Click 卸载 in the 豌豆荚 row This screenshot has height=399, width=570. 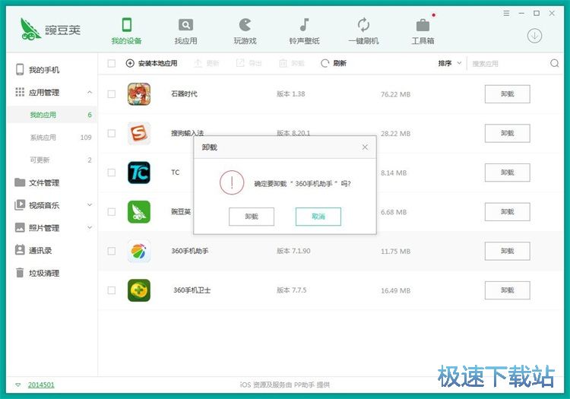click(x=507, y=212)
